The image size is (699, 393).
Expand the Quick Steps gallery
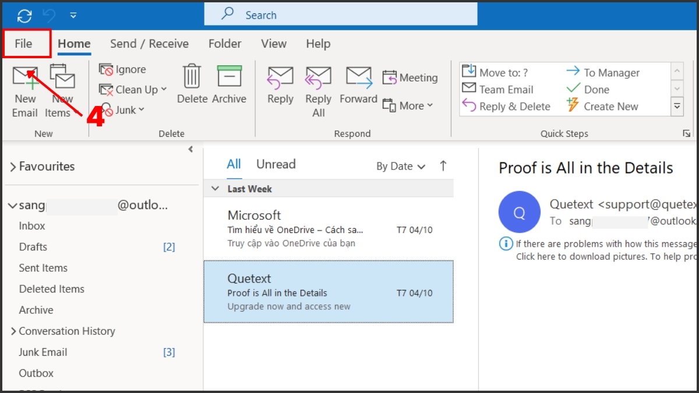pyautogui.click(x=677, y=107)
